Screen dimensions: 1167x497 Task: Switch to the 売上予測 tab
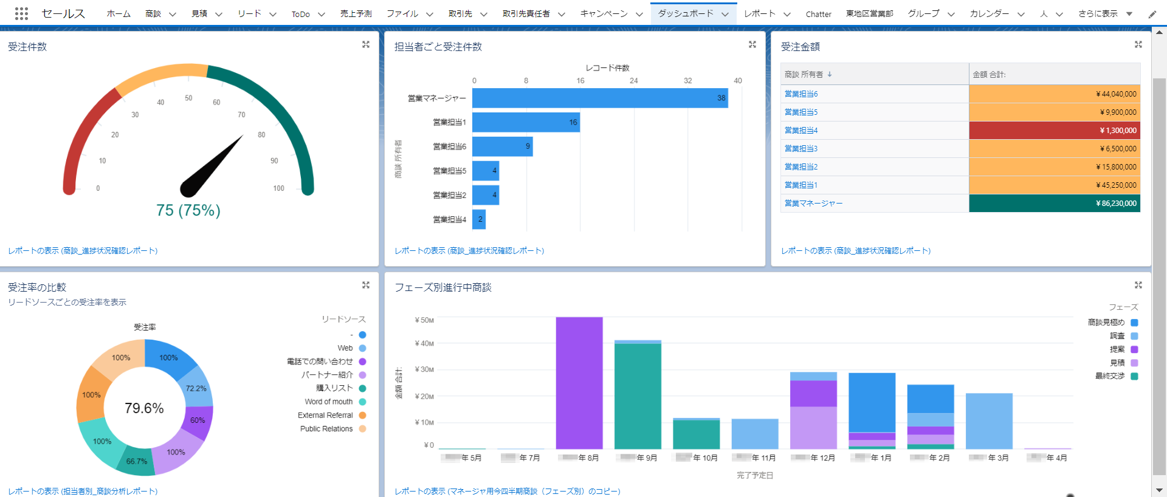click(356, 13)
